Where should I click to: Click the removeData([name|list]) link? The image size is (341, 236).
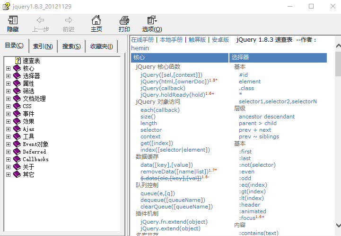point(173,172)
